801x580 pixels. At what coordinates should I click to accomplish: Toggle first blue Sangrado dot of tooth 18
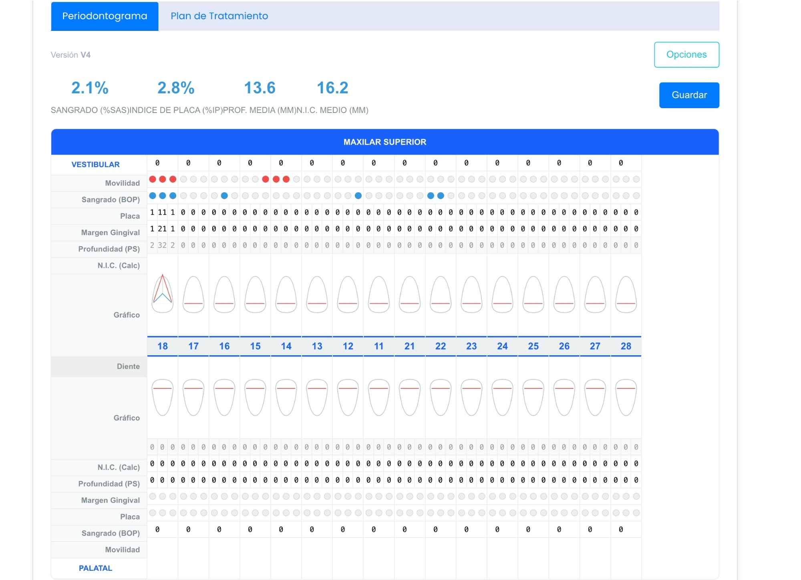tap(153, 196)
